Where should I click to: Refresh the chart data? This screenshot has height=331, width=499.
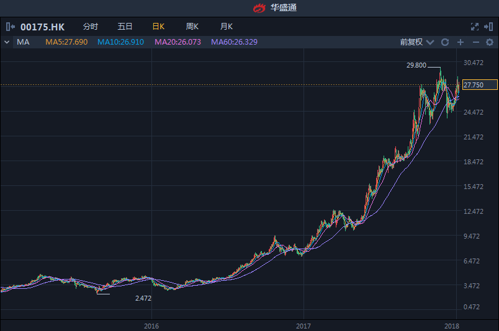tap(445, 42)
